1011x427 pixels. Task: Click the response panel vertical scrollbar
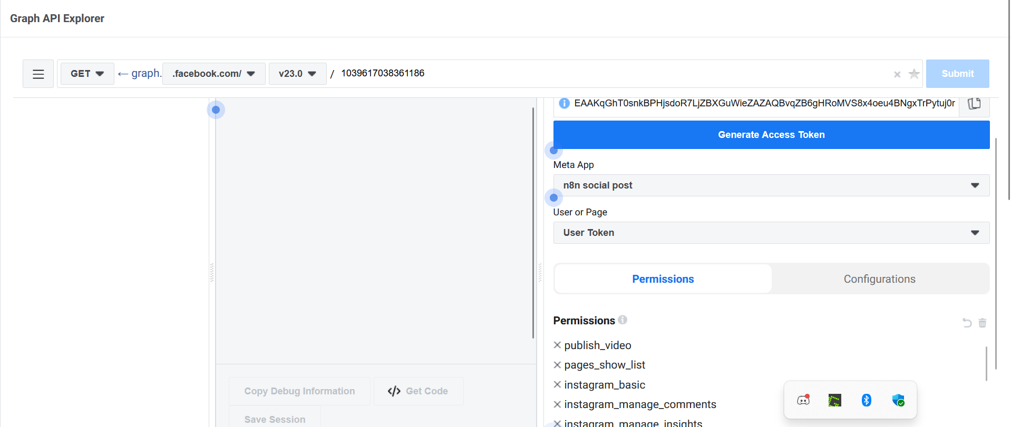[533, 223]
